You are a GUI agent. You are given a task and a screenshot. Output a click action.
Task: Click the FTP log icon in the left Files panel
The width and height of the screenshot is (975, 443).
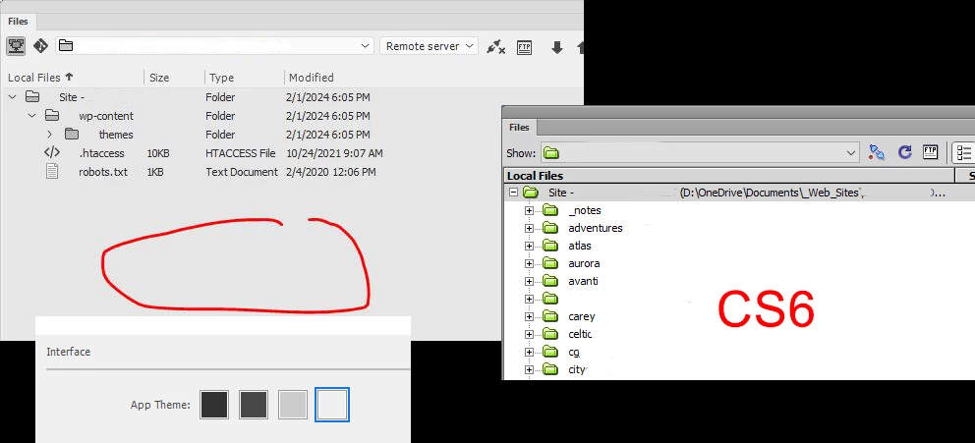tap(524, 46)
